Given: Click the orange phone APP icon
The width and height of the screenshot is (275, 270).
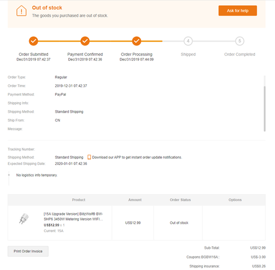Looking at the screenshot, I should [89, 157].
